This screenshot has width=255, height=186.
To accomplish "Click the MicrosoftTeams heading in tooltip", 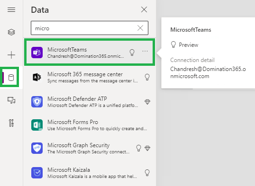I will point(191,30).
